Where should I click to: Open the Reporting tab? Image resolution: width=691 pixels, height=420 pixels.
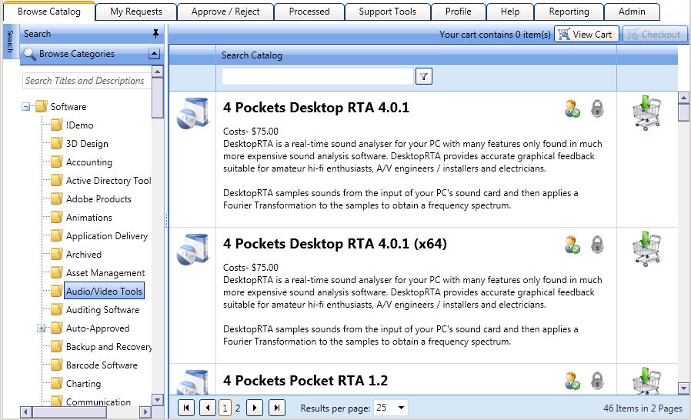click(569, 12)
